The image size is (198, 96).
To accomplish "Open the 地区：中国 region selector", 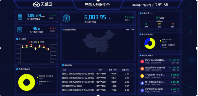I will click(130, 30).
